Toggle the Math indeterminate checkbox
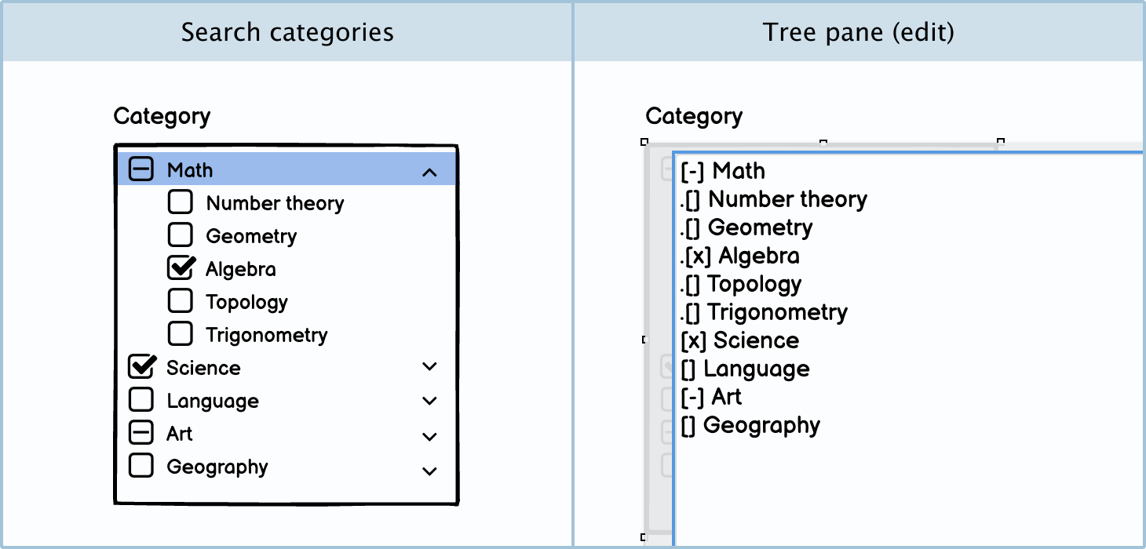Image resolution: width=1146 pixels, height=549 pixels. [141, 169]
